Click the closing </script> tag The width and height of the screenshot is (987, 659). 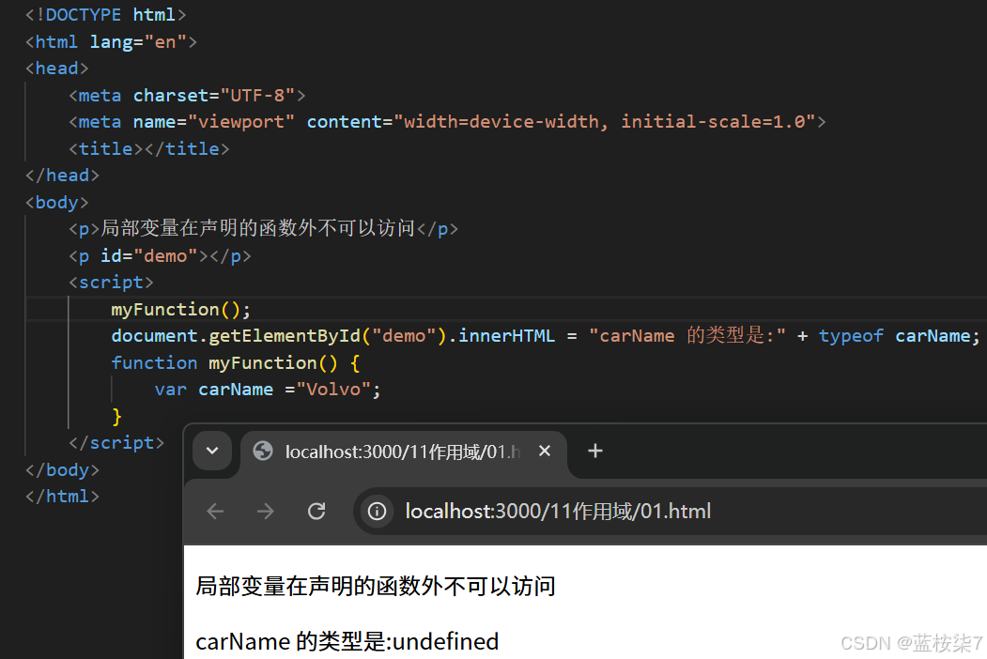click(x=116, y=442)
